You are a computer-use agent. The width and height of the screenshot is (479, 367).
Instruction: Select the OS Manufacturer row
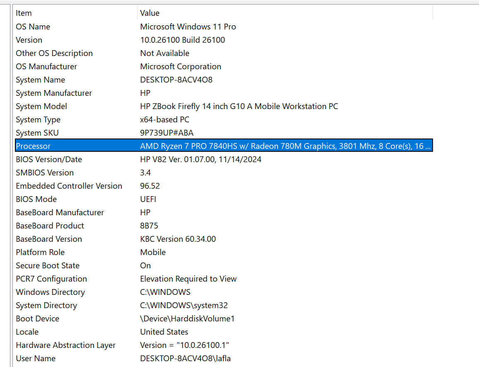224,66
